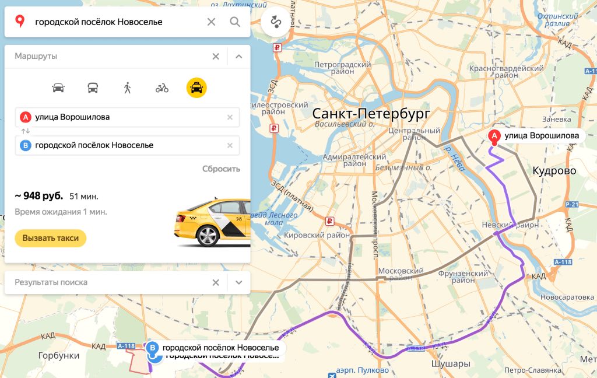Click toll ruble sign near Васильевский о.
This screenshot has width=597, height=378.
(274, 128)
